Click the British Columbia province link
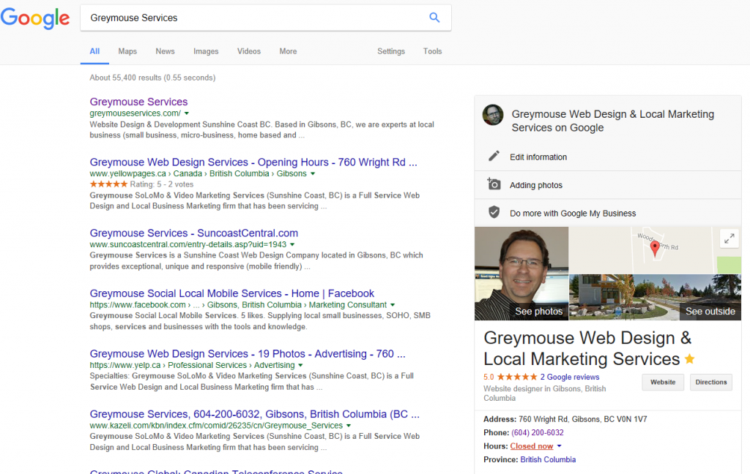 coord(548,459)
